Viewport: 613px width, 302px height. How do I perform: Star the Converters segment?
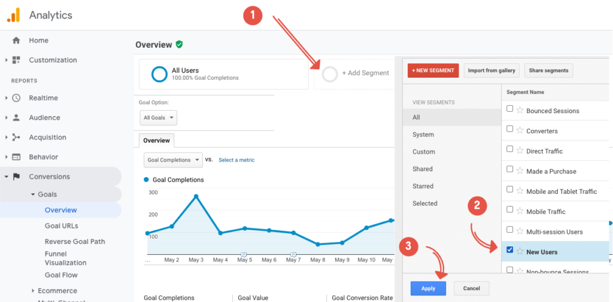[x=520, y=131]
